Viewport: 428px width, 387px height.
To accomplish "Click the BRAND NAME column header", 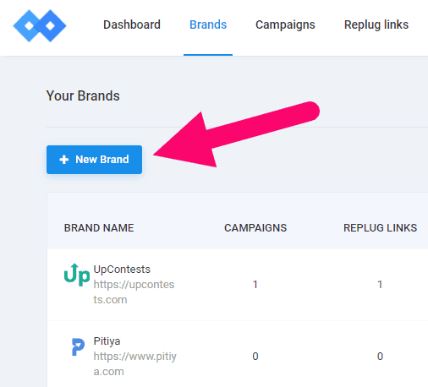I will point(99,228).
